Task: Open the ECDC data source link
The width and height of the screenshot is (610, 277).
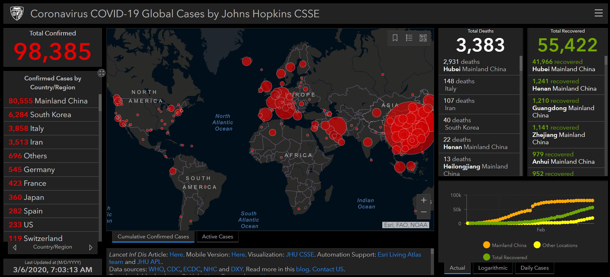Action: (x=192, y=269)
